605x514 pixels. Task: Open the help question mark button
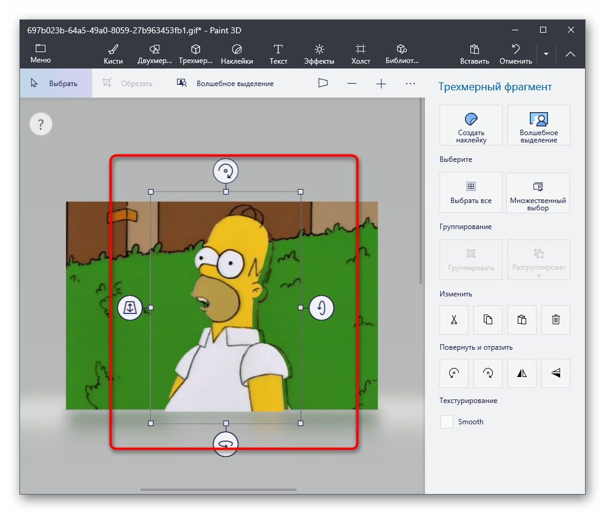[x=41, y=125]
